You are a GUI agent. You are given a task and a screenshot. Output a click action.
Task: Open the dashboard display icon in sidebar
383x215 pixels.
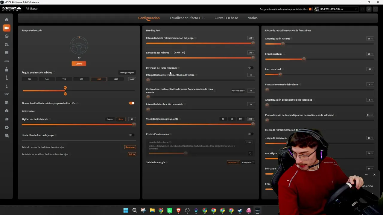[x=7, y=53]
